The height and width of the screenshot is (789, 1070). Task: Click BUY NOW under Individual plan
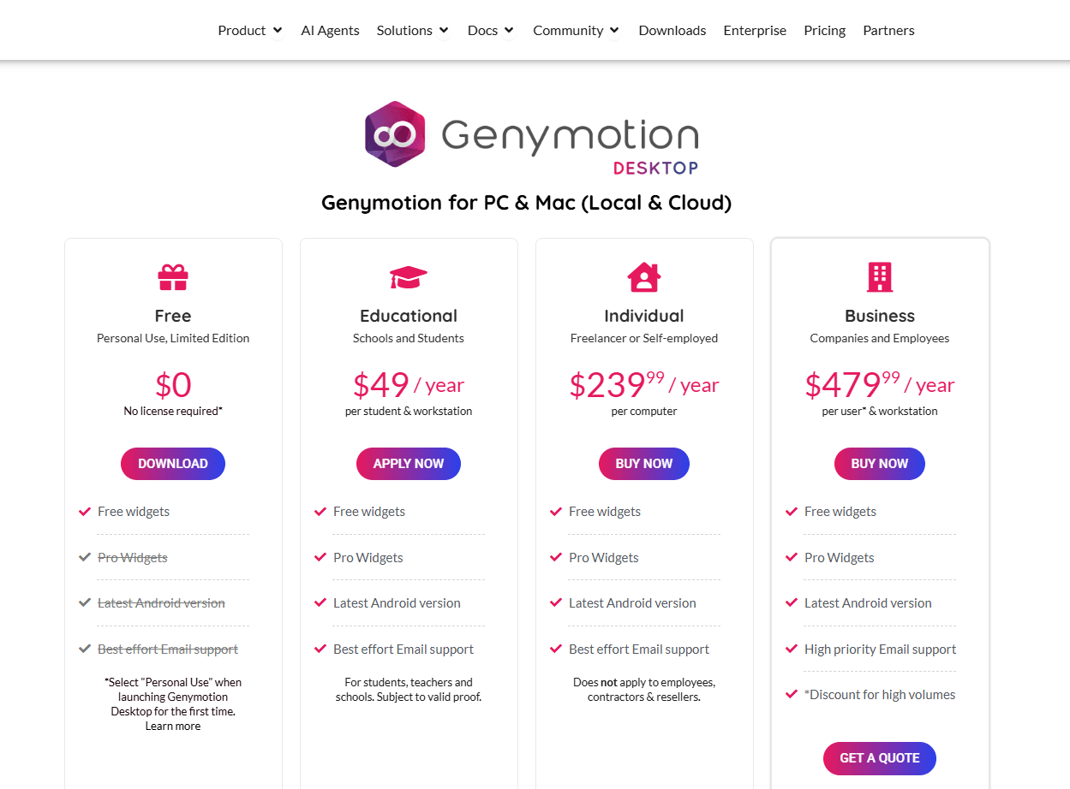click(644, 464)
